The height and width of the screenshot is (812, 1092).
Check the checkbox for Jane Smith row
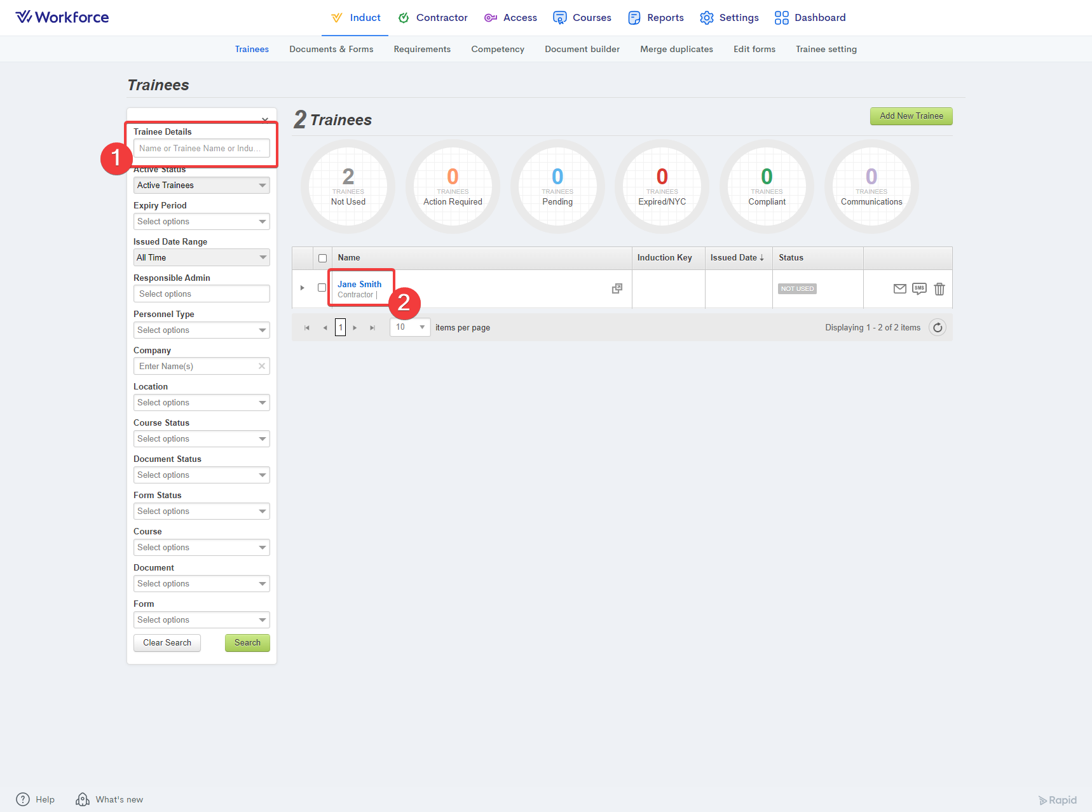click(322, 288)
